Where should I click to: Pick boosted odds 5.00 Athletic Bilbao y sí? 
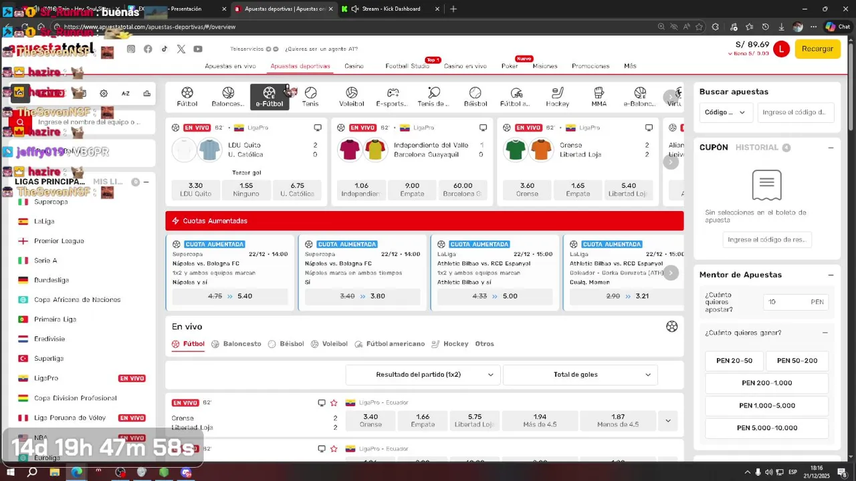(x=495, y=296)
